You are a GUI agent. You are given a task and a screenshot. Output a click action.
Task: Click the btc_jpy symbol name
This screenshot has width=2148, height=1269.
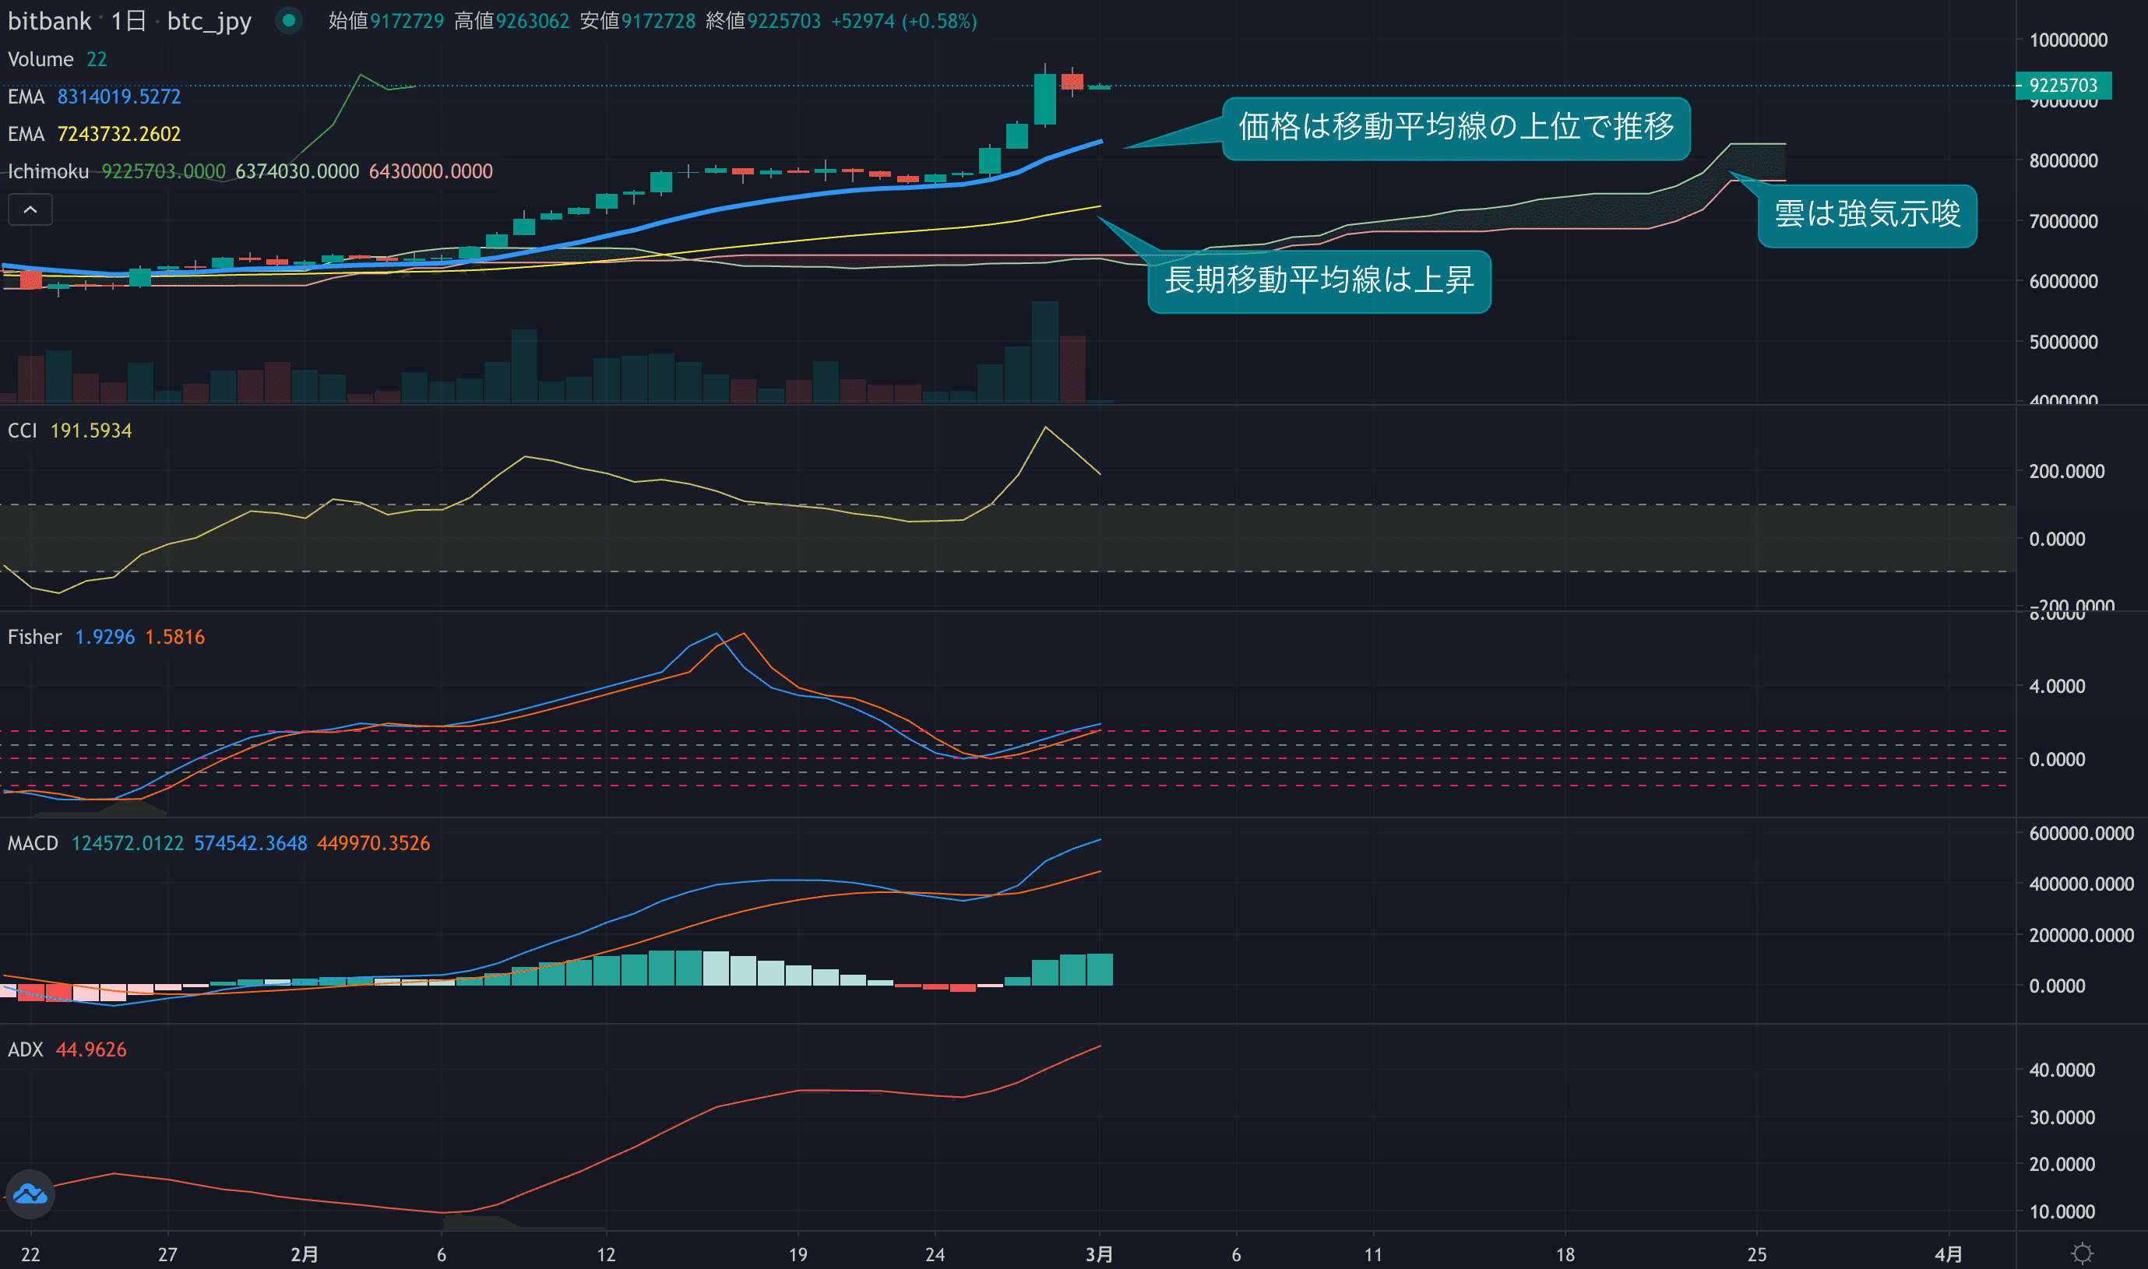coord(209,20)
